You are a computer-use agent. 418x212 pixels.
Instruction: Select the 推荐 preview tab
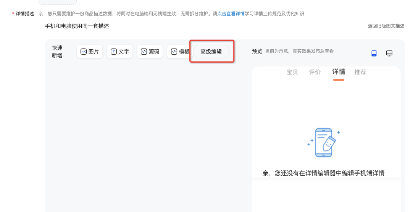coord(360,72)
